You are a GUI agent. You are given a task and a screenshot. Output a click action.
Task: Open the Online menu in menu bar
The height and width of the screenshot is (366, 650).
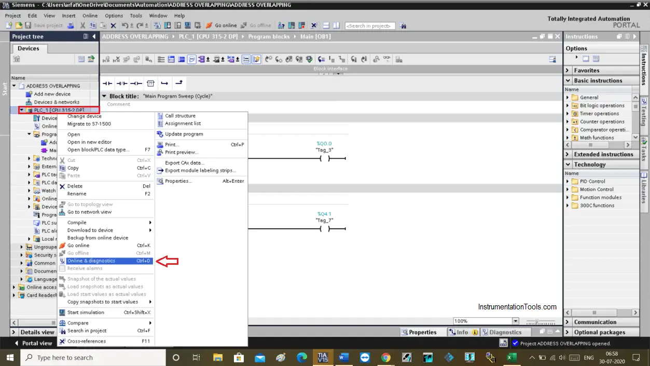pos(90,16)
